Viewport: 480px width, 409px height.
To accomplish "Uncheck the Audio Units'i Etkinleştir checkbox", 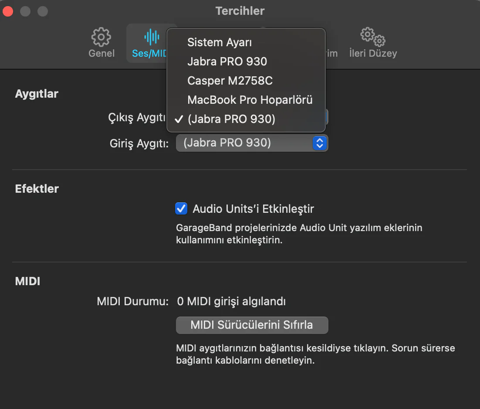I will click(181, 209).
